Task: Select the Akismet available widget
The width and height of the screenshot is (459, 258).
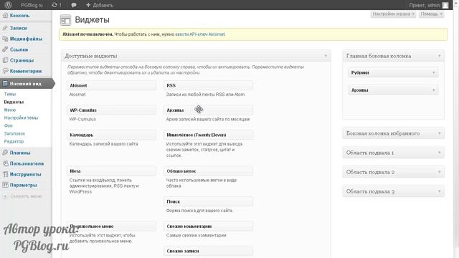Action: click(111, 85)
